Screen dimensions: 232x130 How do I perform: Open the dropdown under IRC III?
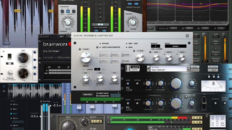point(18,122)
